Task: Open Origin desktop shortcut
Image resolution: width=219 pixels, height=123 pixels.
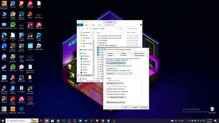Action: (x=30, y=15)
